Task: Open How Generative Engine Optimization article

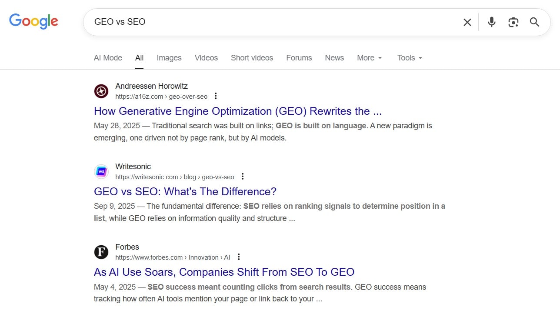Action: [238, 111]
